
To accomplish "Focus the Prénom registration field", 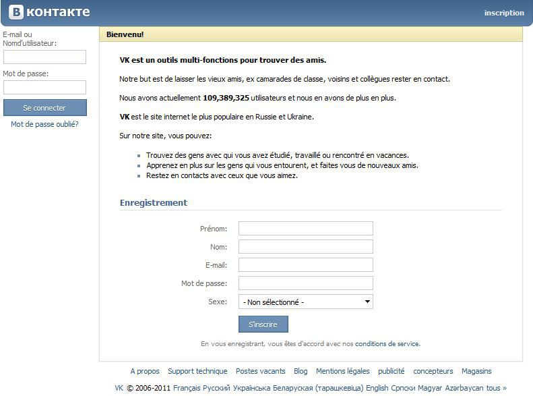I will 306,228.
